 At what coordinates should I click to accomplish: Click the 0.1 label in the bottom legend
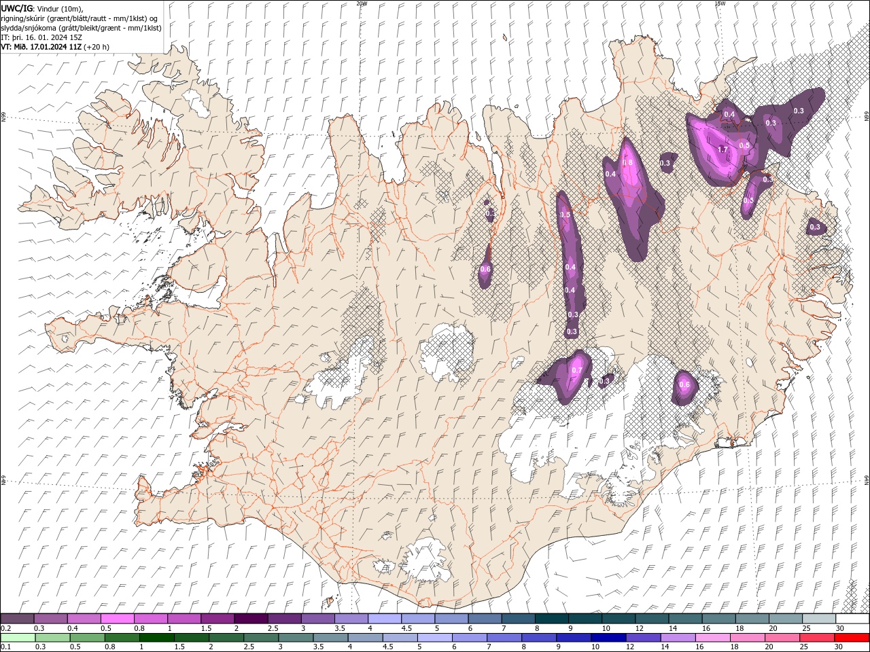(x=6, y=647)
